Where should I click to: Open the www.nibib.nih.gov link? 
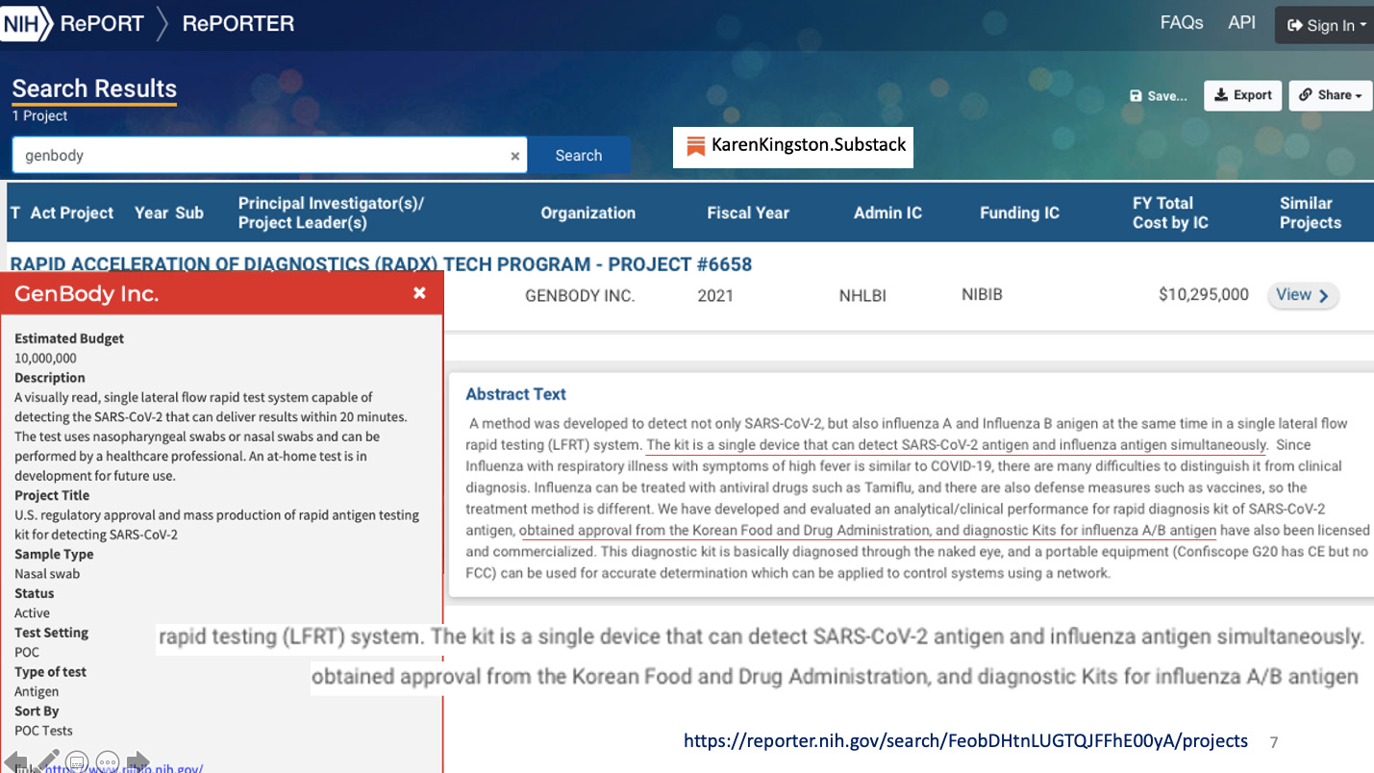point(123,768)
